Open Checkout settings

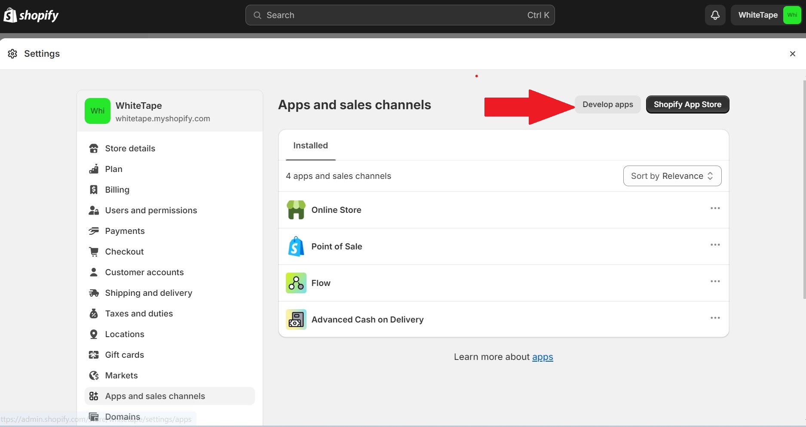click(x=169, y=252)
